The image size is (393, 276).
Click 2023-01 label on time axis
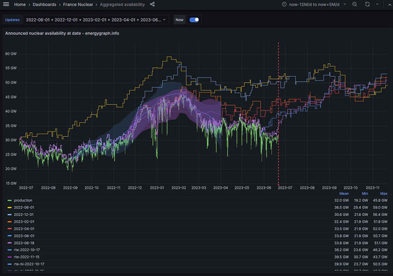pos(157,188)
